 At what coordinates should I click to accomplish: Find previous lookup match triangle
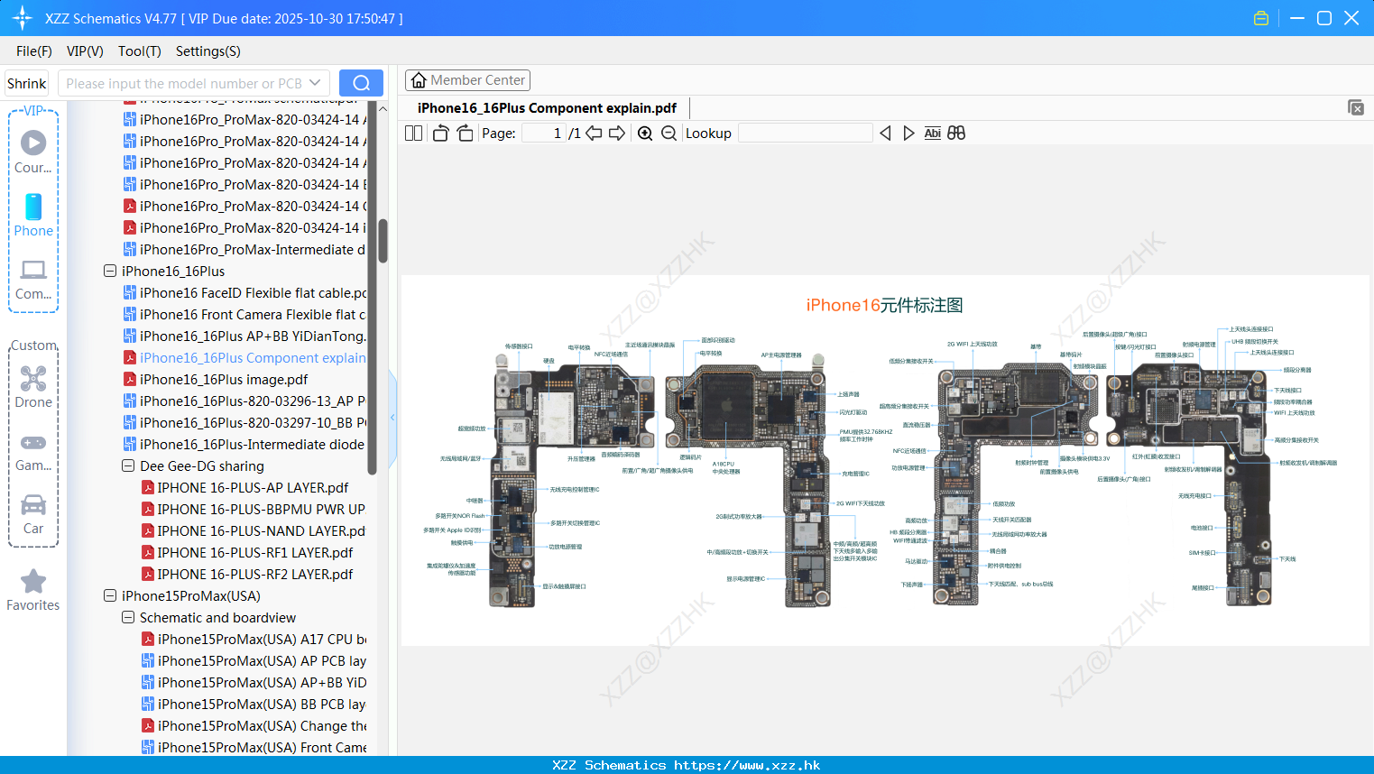pos(885,134)
